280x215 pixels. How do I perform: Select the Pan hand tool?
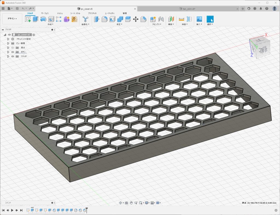pyautogui.click(x=131, y=203)
